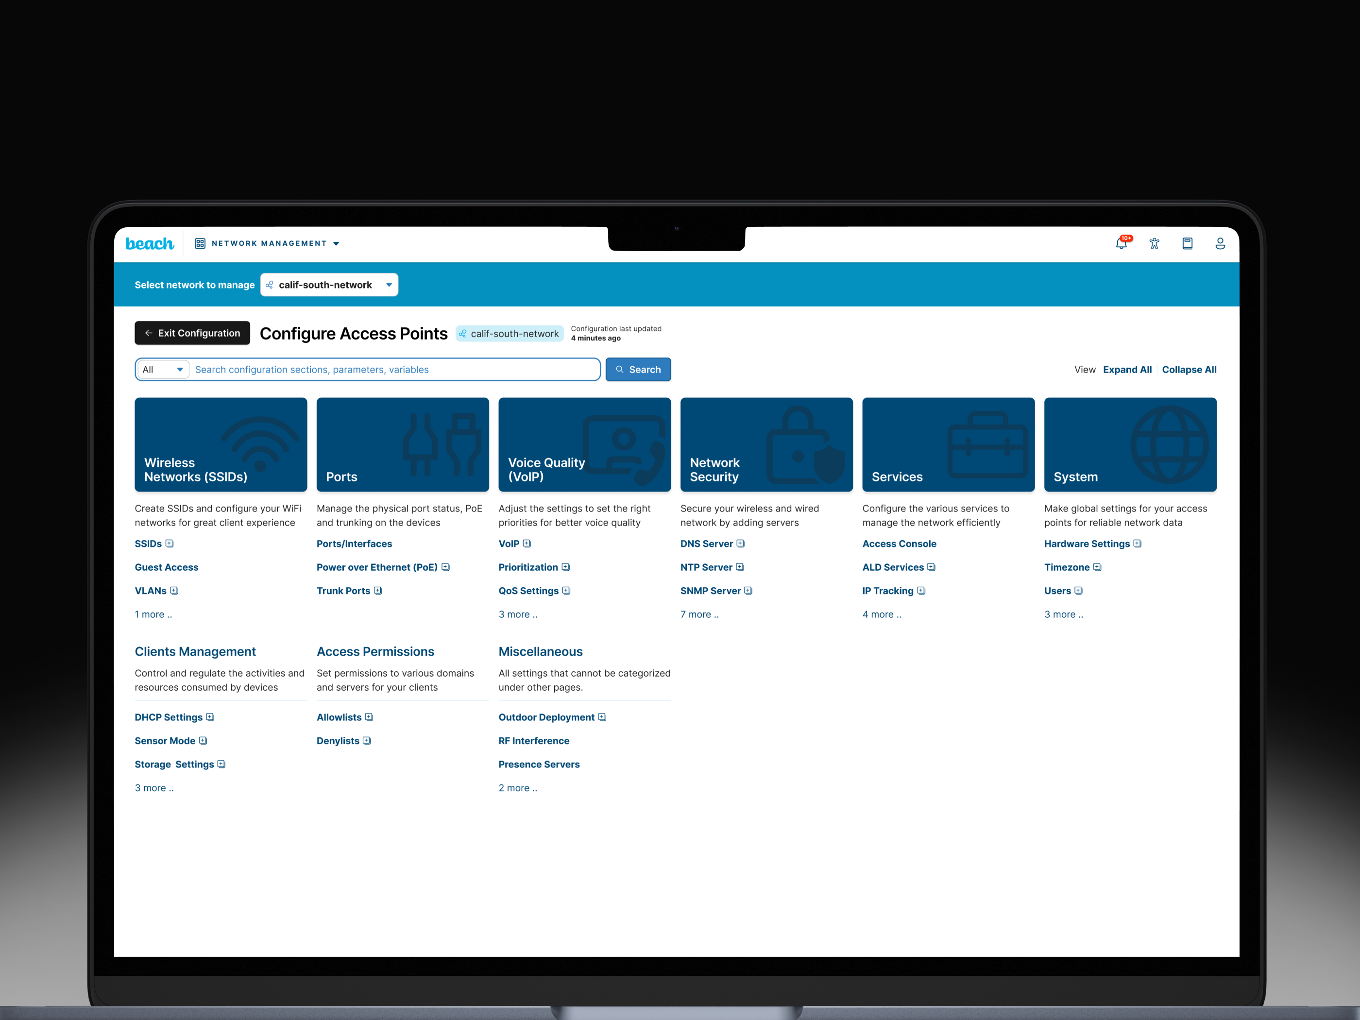Click the accessibility person icon
This screenshot has height=1020, width=1360.
point(1155,243)
